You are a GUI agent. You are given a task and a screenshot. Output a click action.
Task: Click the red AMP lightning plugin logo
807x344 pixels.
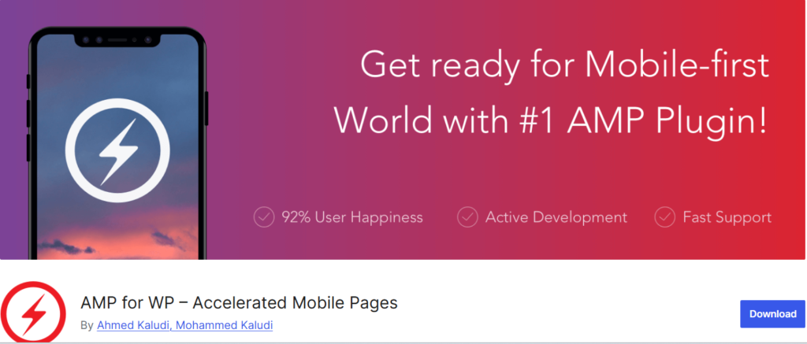pos(33,313)
